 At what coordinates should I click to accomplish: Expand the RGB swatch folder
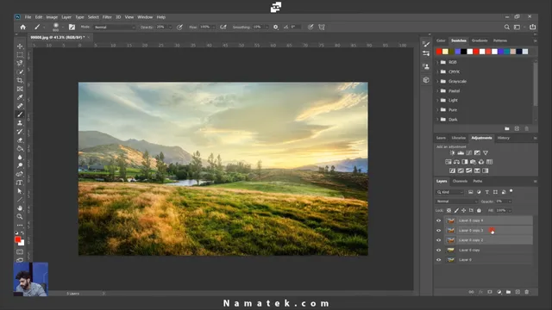437,62
